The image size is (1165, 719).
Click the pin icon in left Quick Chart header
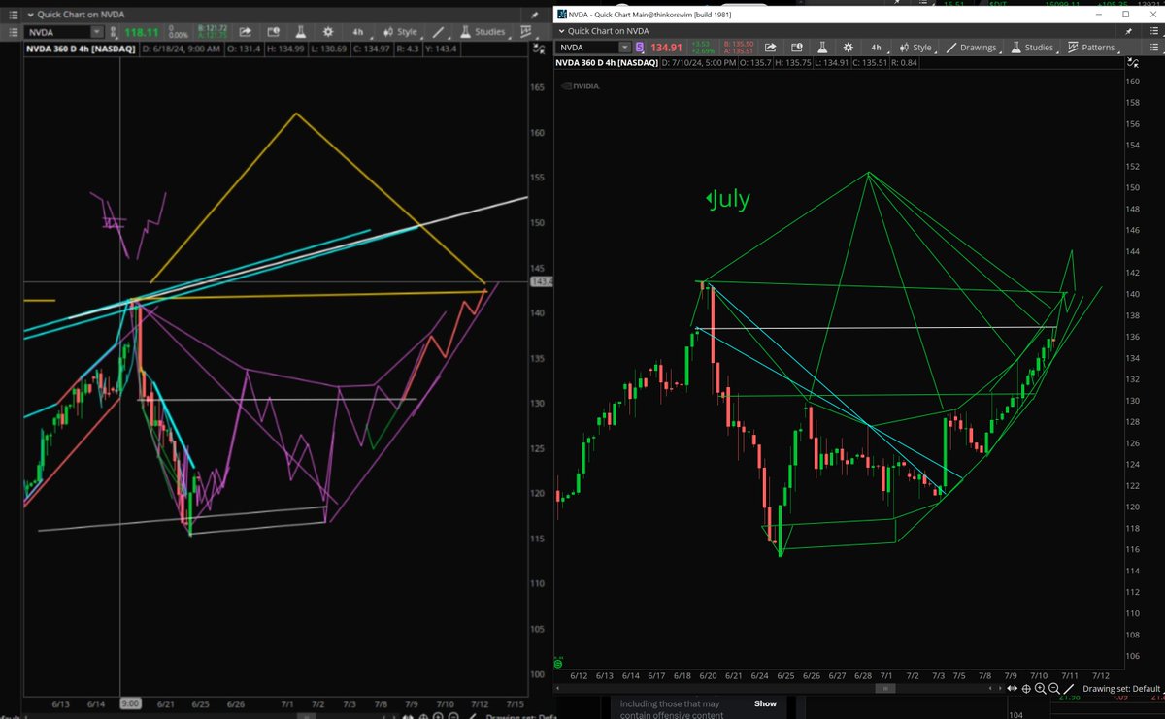535,16
